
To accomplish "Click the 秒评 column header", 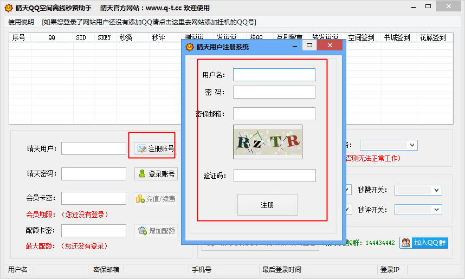I will [165, 38].
